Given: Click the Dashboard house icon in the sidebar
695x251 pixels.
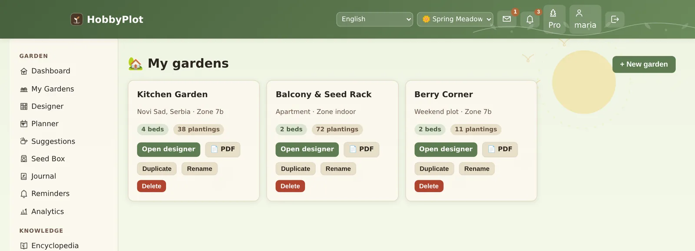Looking at the screenshot, I should click(24, 71).
